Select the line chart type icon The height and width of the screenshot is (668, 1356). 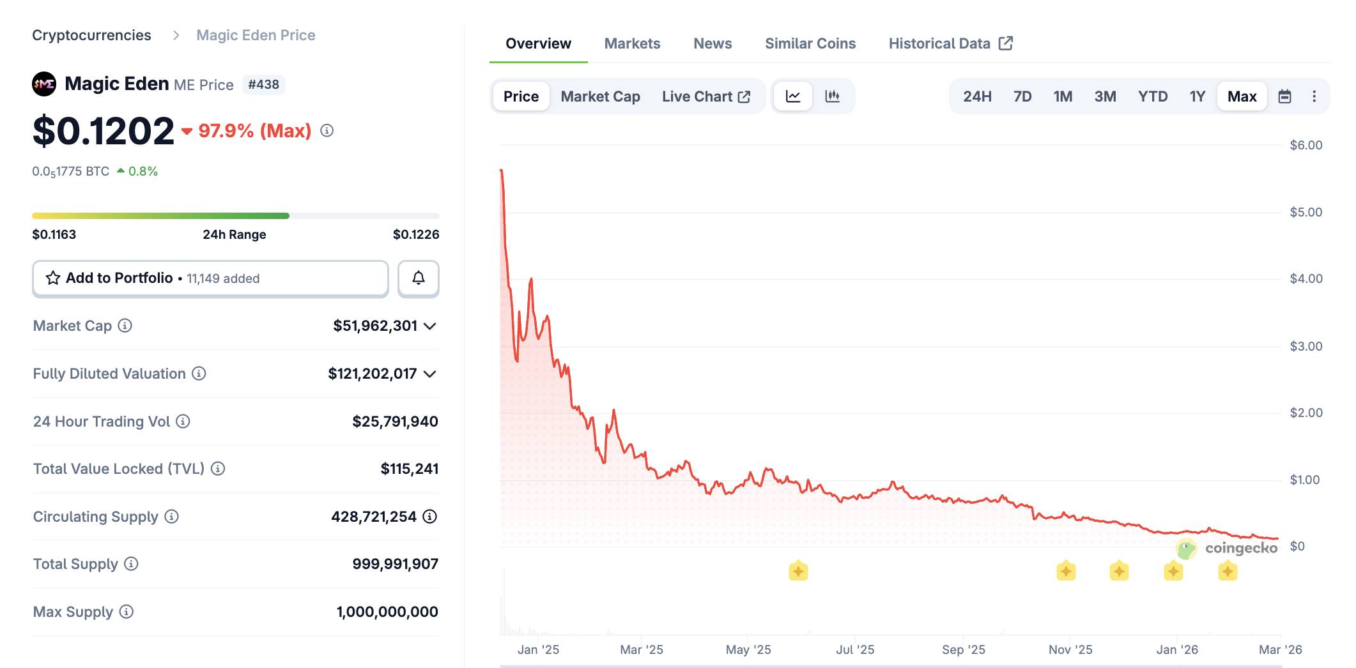click(x=792, y=96)
